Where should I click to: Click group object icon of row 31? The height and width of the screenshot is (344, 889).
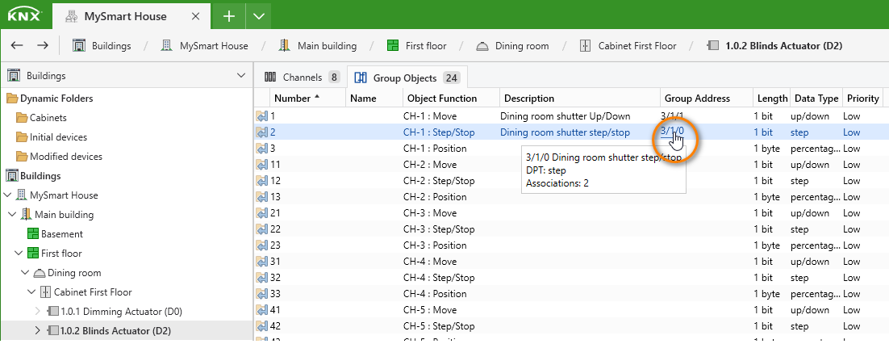[261, 262]
